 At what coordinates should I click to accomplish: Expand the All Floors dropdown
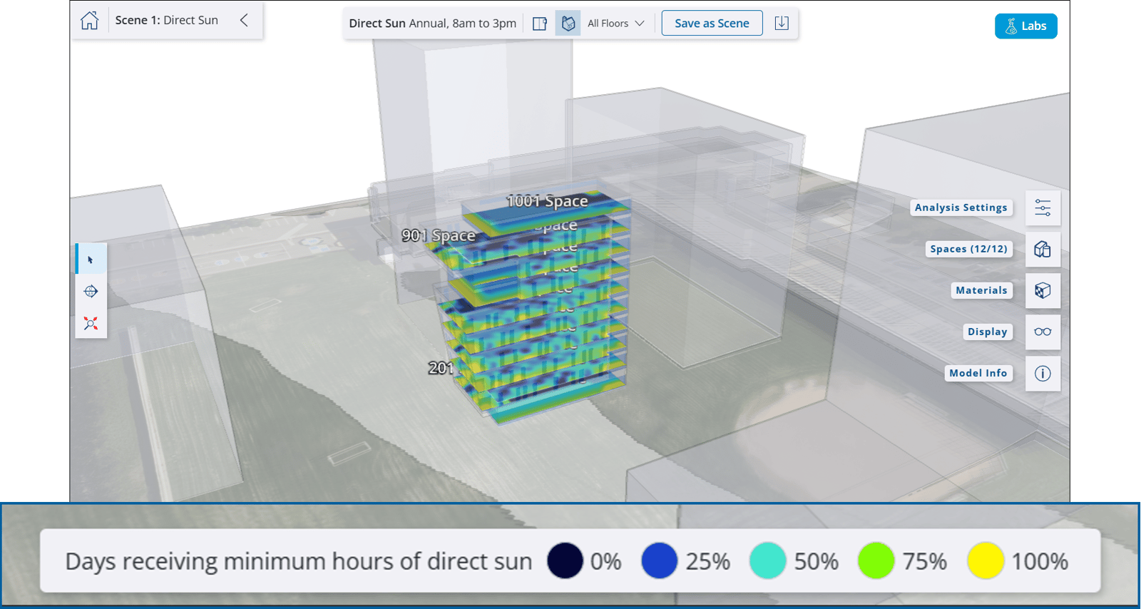pos(615,24)
